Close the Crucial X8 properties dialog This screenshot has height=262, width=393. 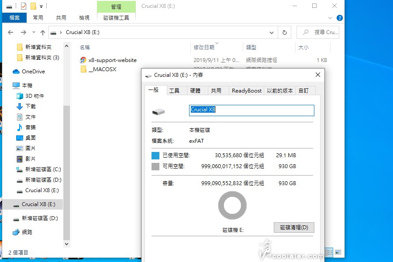(x=318, y=75)
